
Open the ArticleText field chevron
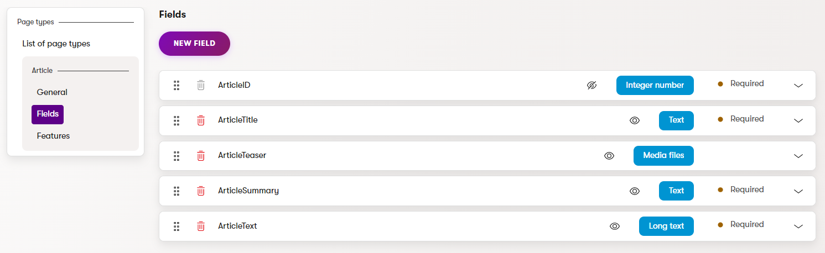[798, 226]
